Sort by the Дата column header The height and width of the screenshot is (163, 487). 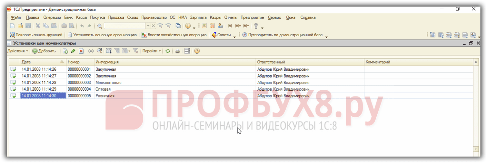pyautogui.click(x=43, y=62)
